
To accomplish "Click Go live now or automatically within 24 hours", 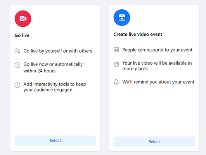I will [x=53, y=67].
